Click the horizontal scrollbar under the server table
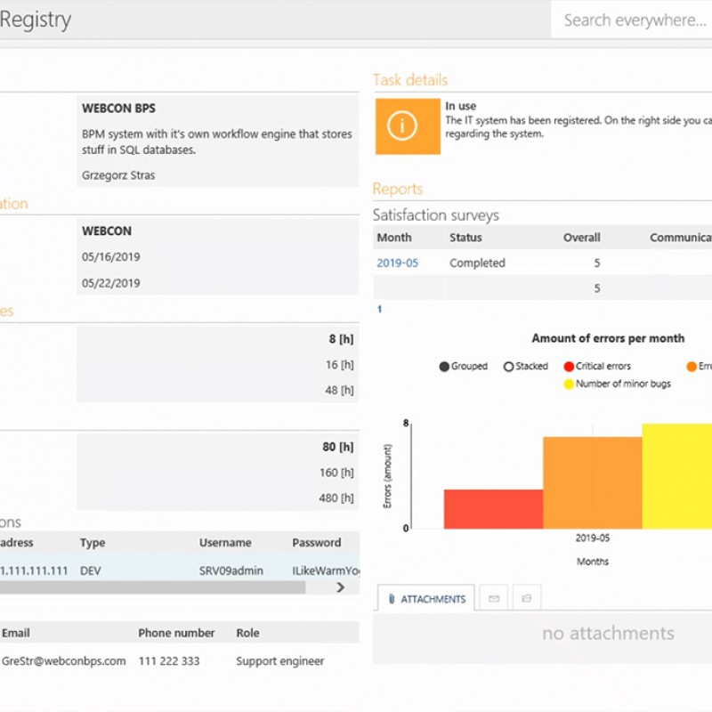 [x=151, y=587]
